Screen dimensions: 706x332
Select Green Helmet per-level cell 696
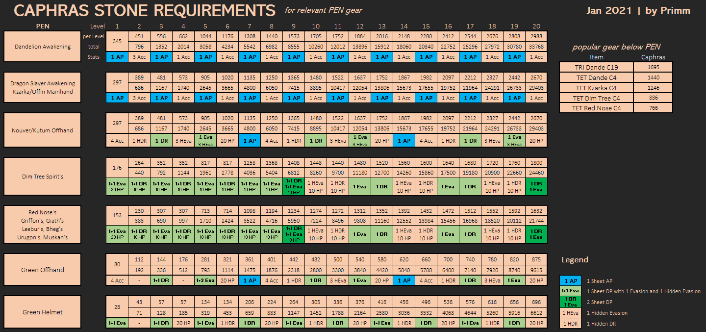[536, 302]
